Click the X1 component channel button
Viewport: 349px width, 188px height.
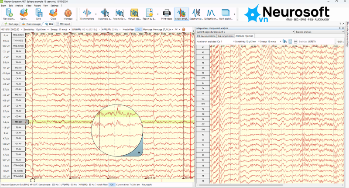pyautogui.click(x=203, y=47)
